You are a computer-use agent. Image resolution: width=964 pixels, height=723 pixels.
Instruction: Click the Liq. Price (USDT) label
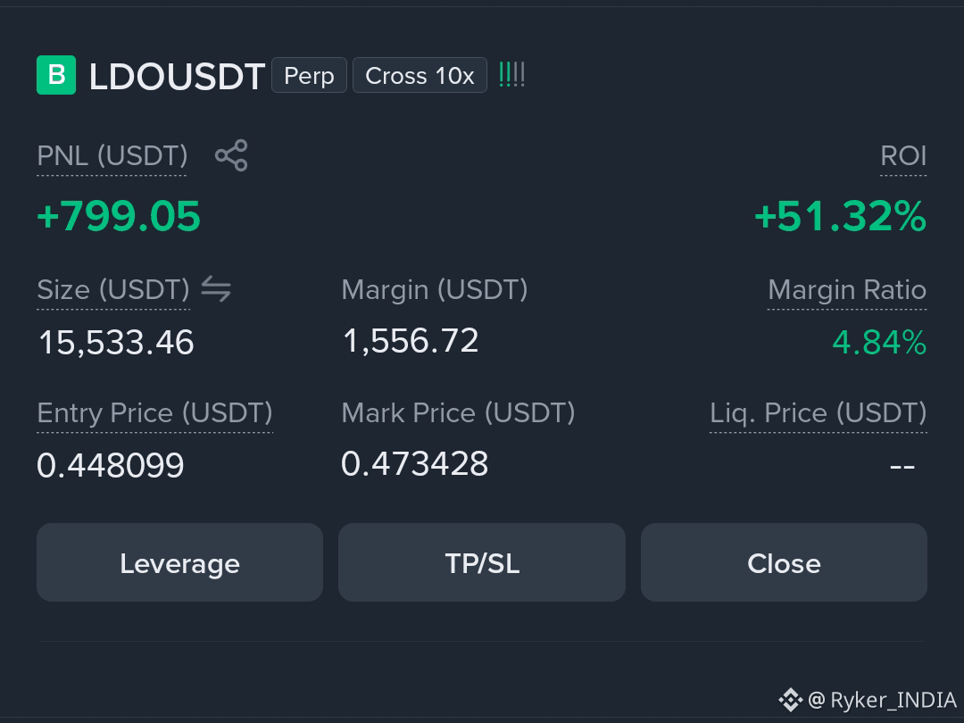click(819, 413)
